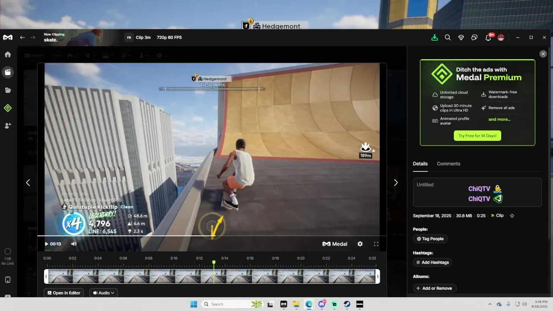Open the user profile avatar
553x311 pixels.
501,38
